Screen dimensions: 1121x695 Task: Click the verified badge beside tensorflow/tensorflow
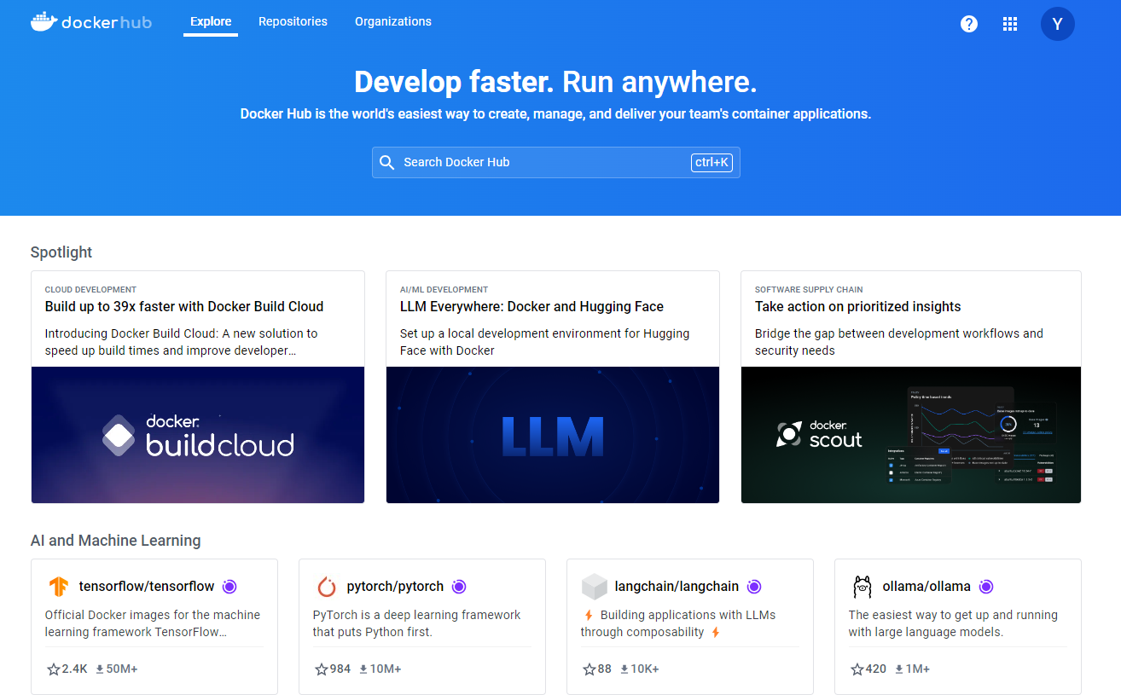coord(229,586)
